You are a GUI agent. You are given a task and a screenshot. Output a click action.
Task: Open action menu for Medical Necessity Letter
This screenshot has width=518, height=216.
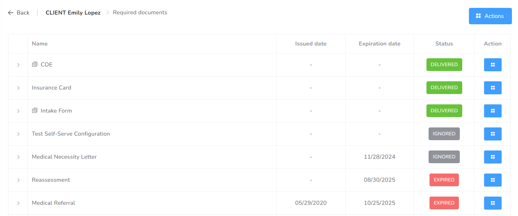493,157
